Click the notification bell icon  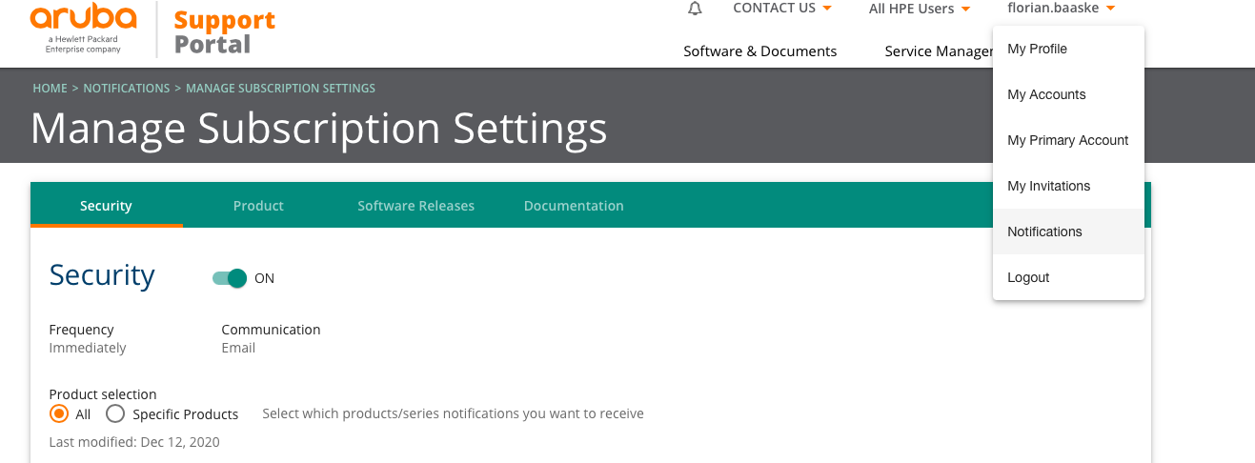tap(695, 9)
